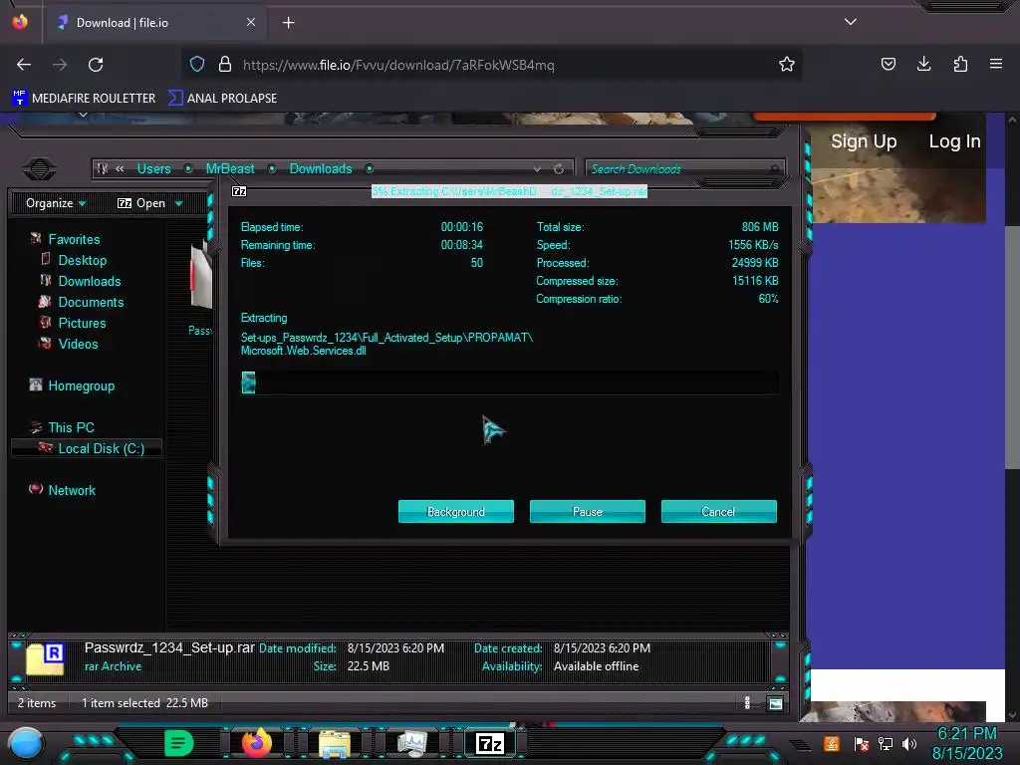Viewport: 1020px width, 765px height.
Task: Open the Firefox downloads panel
Action: (x=923, y=64)
